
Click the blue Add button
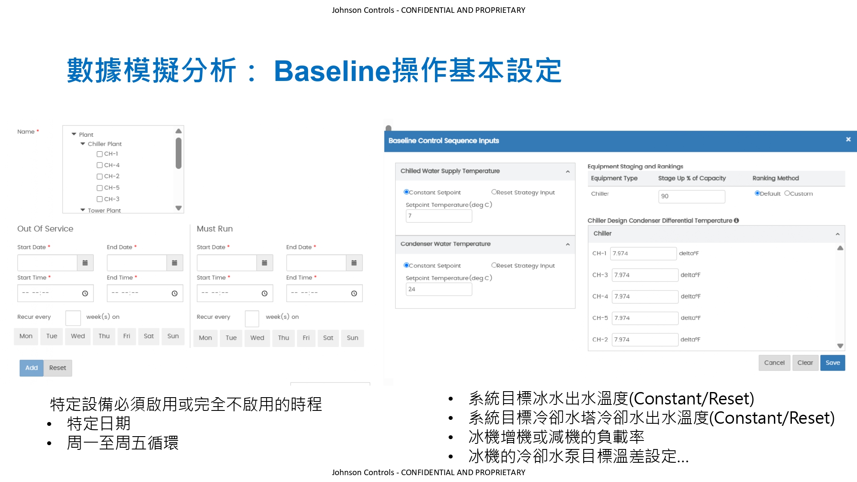tap(31, 368)
